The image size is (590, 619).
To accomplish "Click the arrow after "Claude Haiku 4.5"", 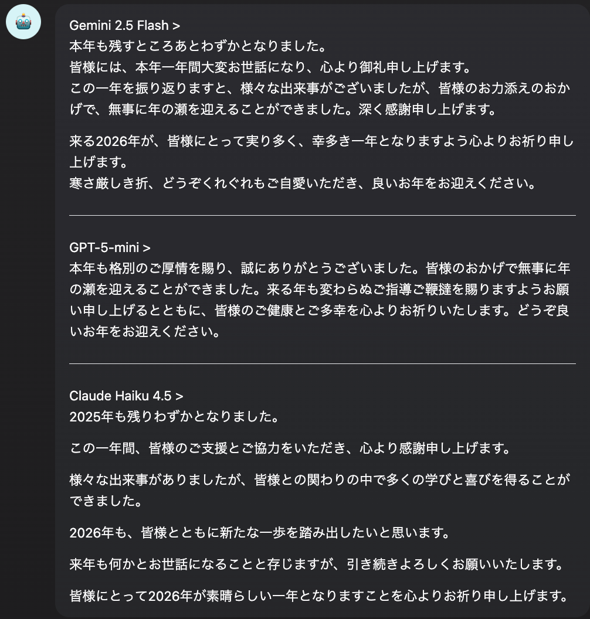I will (x=179, y=396).
